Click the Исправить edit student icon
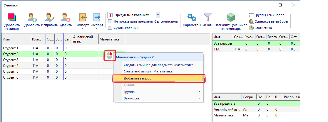This screenshot has height=122, width=328. click(x=49, y=17)
